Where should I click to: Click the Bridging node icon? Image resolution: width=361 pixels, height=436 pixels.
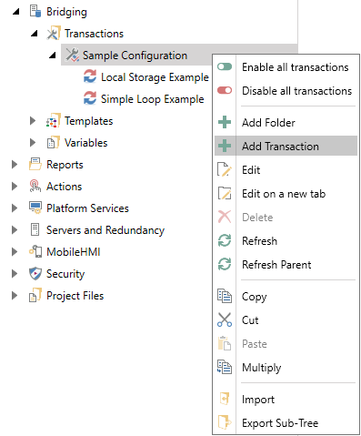[35, 11]
